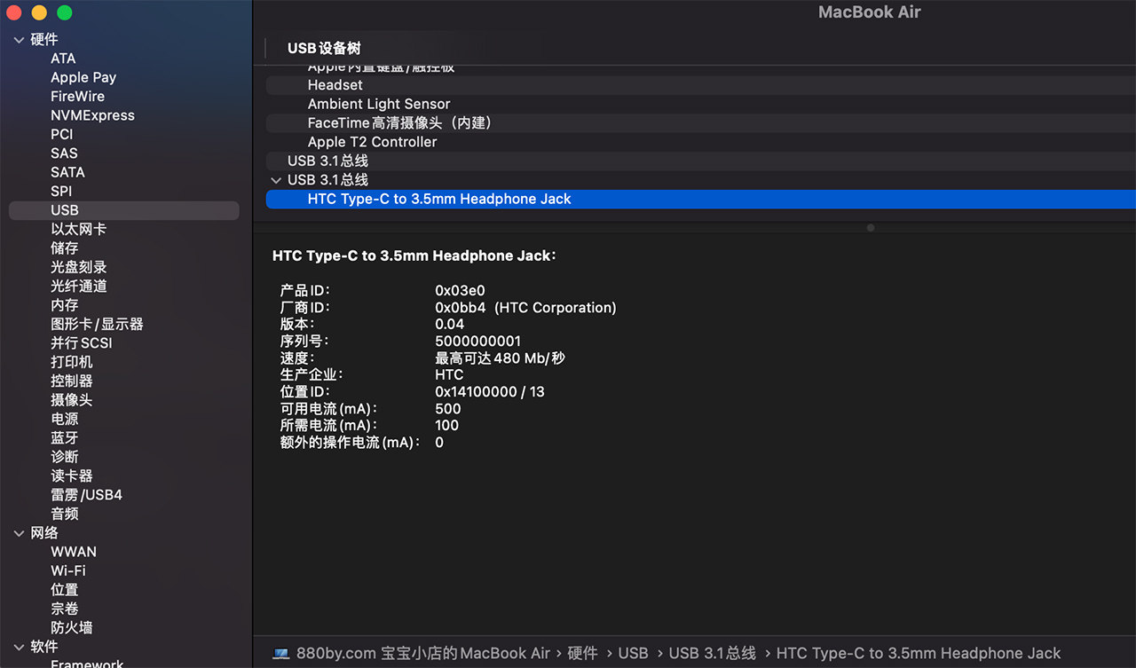Collapse the 软件 section chevron
Image resolution: width=1136 pixels, height=668 pixels.
[x=20, y=647]
